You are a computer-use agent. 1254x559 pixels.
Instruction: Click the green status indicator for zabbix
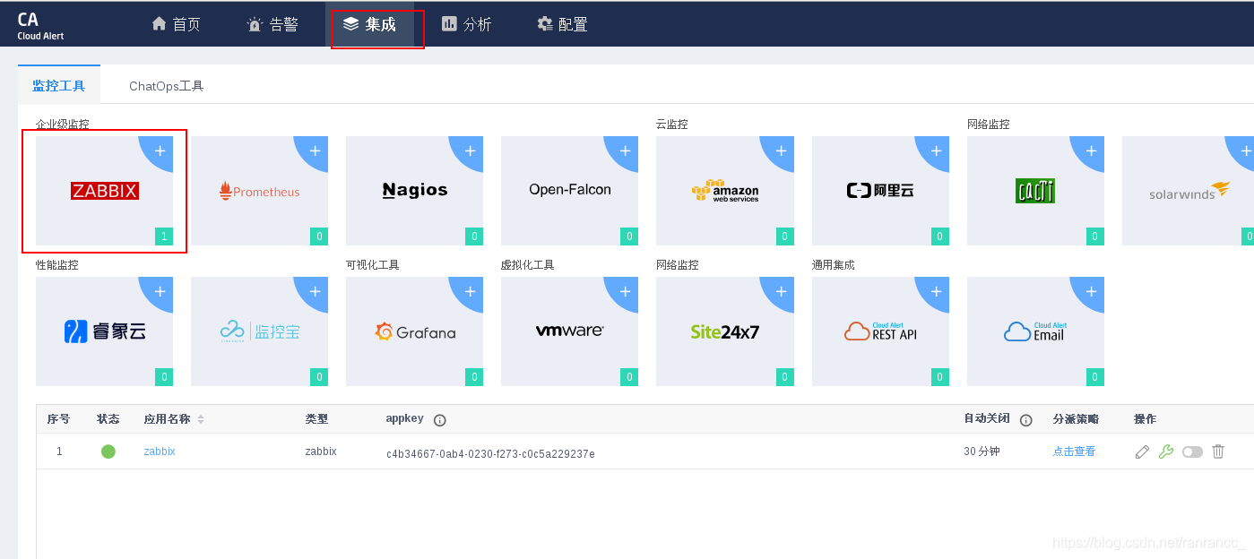pos(108,451)
